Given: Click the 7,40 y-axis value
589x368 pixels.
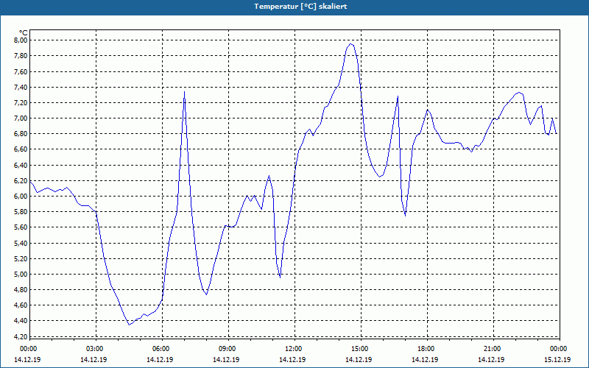Looking at the screenshot, I should [x=21, y=87].
